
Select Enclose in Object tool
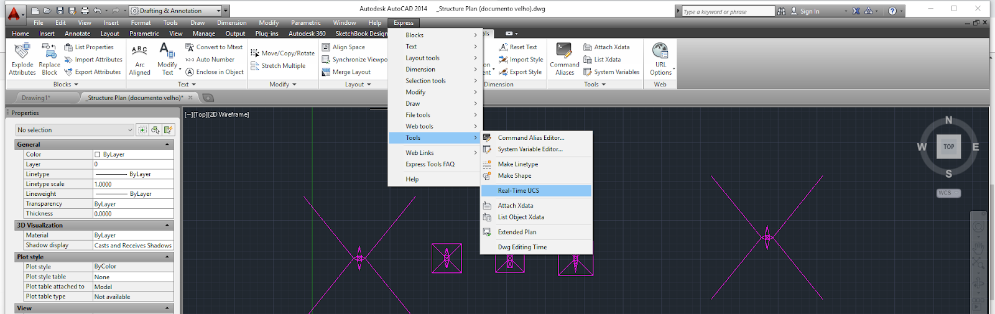[x=215, y=72]
